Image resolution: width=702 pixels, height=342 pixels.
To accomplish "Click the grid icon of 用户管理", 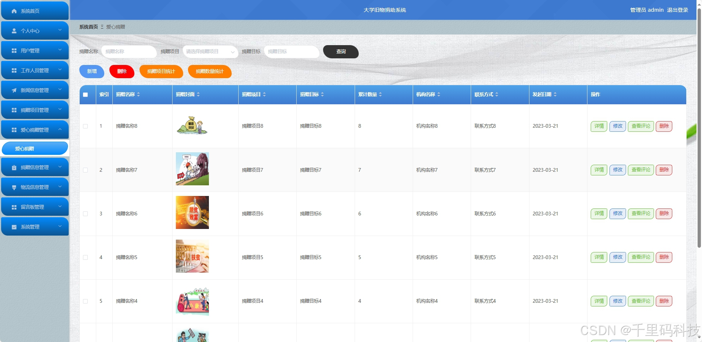I will pos(14,51).
